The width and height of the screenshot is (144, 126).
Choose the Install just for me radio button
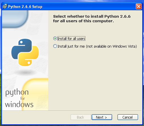55,46
